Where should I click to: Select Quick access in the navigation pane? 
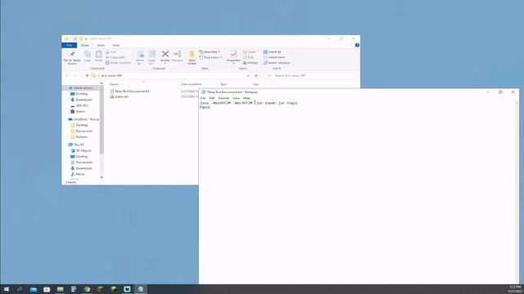coord(83,88)
